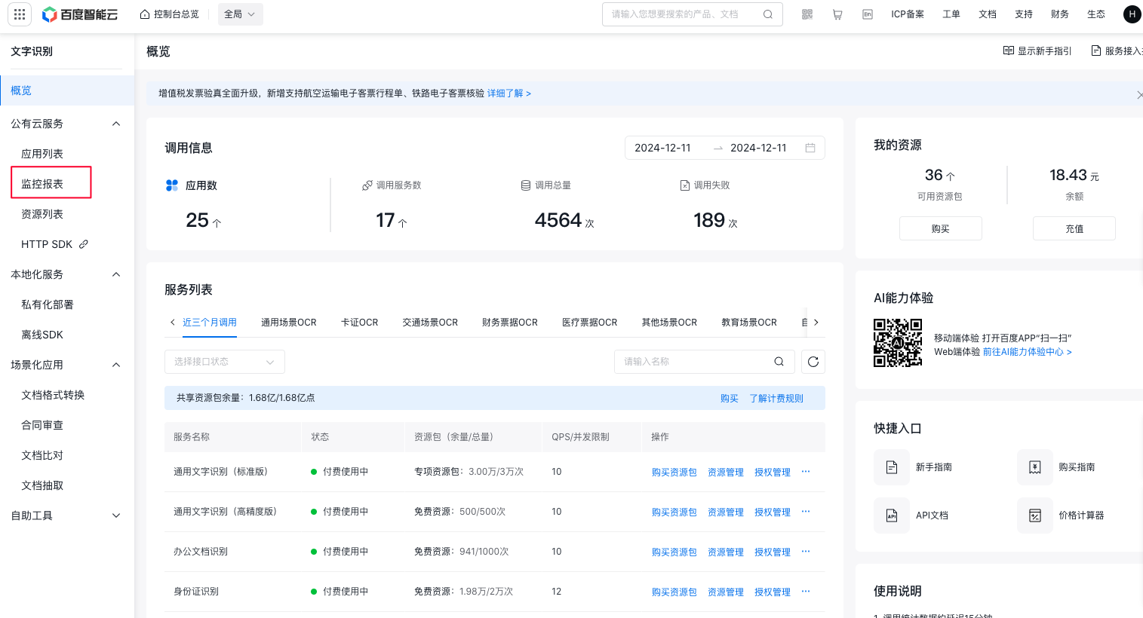This screenshot has width=1143, height=618.
Task: Open the API文档 quick entry icon
Action: click(892, 516)
